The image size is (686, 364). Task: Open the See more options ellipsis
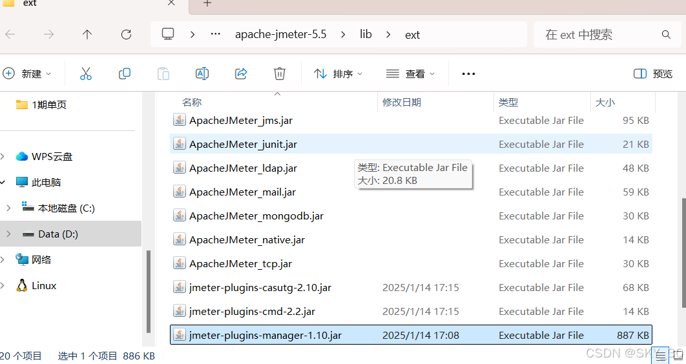(x=468, y=74)
